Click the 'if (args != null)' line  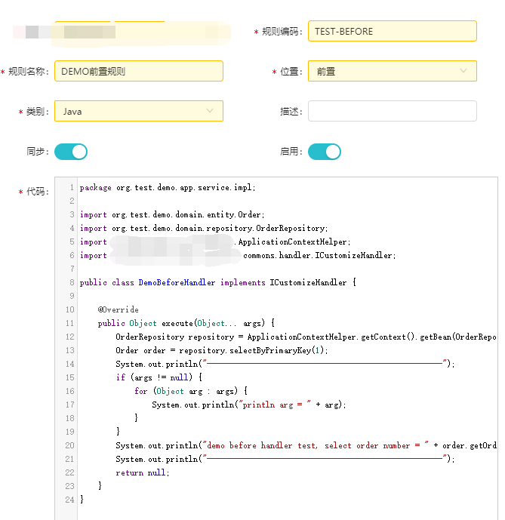(x=159, y=377)
